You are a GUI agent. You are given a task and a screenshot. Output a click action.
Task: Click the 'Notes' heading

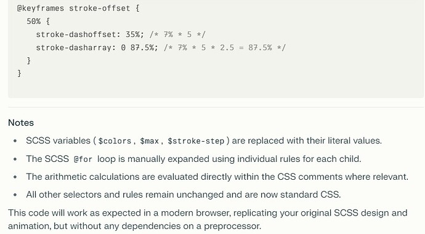pyautogui.click(x=21, y=123)
